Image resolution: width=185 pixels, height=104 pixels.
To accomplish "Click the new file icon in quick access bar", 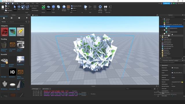I will [x=6, y=3].
